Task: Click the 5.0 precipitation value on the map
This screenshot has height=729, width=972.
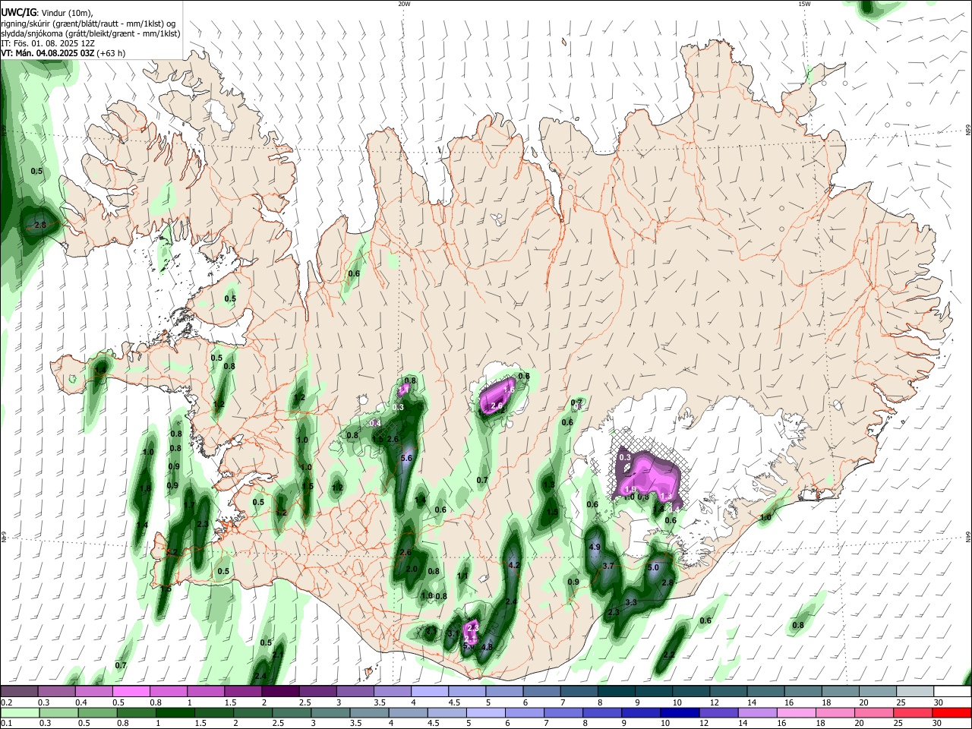Action: pos(652,566)
